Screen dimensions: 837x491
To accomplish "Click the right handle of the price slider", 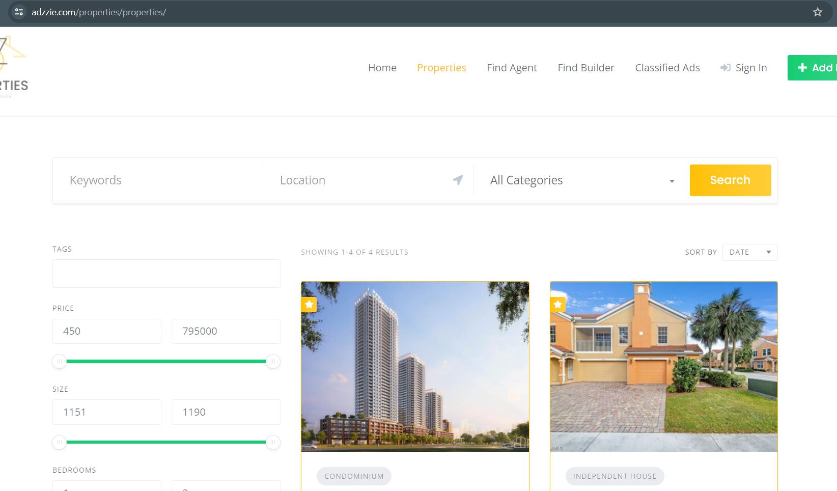I will pyautogui.click(x=273, y=362).
